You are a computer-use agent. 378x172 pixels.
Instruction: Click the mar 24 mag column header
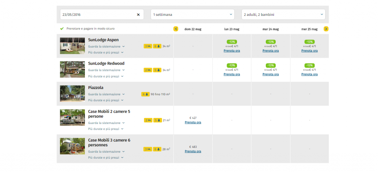(x=271, y=29)
